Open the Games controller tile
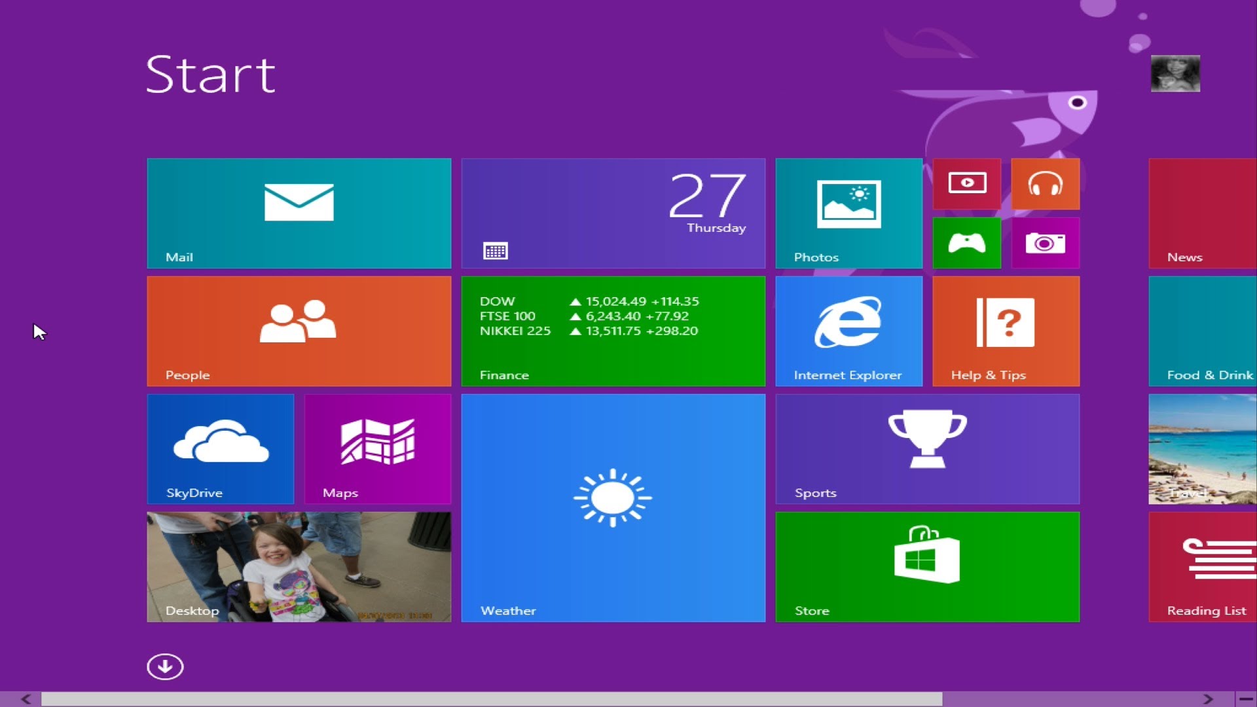The image size is (1257, 707). tap(966, 243)
